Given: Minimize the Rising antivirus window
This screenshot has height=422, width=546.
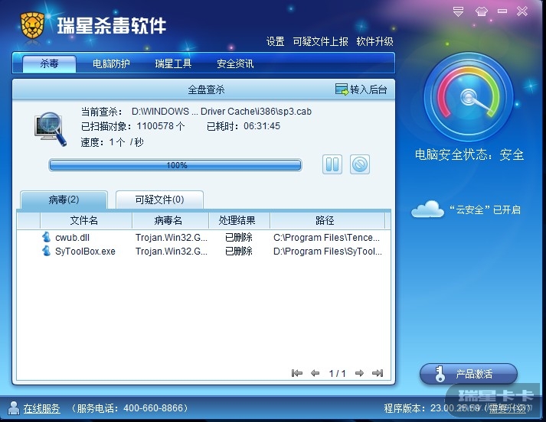Looking at the screenshot, I should (x=502, y=11).
